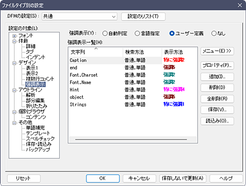Sort by the 検索方法 column header

(142, 52)
